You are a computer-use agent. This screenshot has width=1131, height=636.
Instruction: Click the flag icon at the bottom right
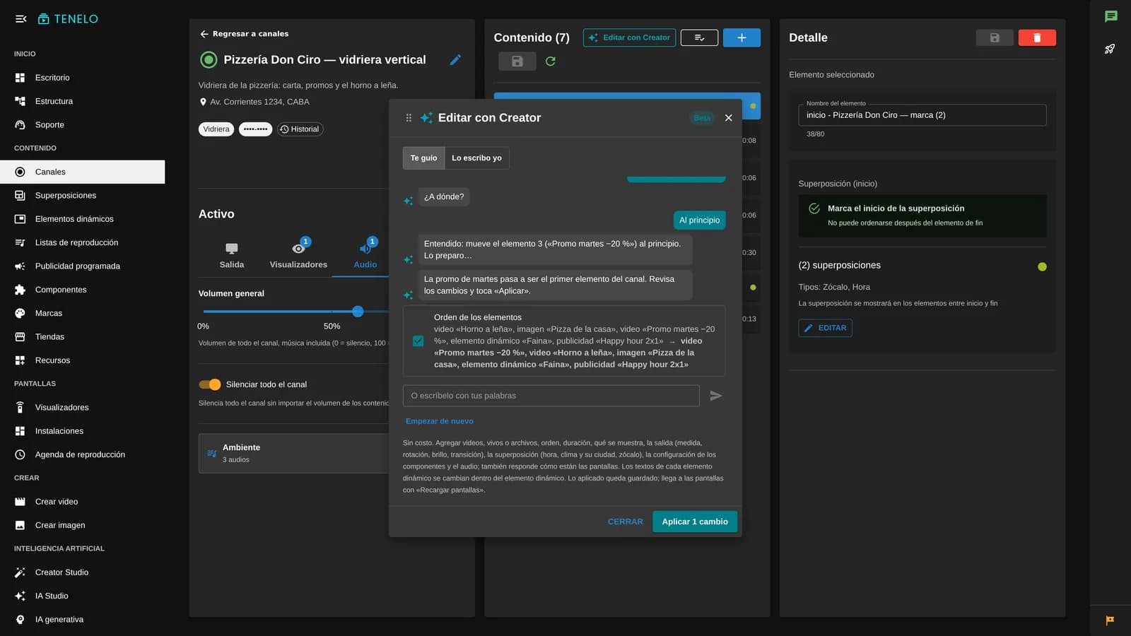(x=1110, y=620)
